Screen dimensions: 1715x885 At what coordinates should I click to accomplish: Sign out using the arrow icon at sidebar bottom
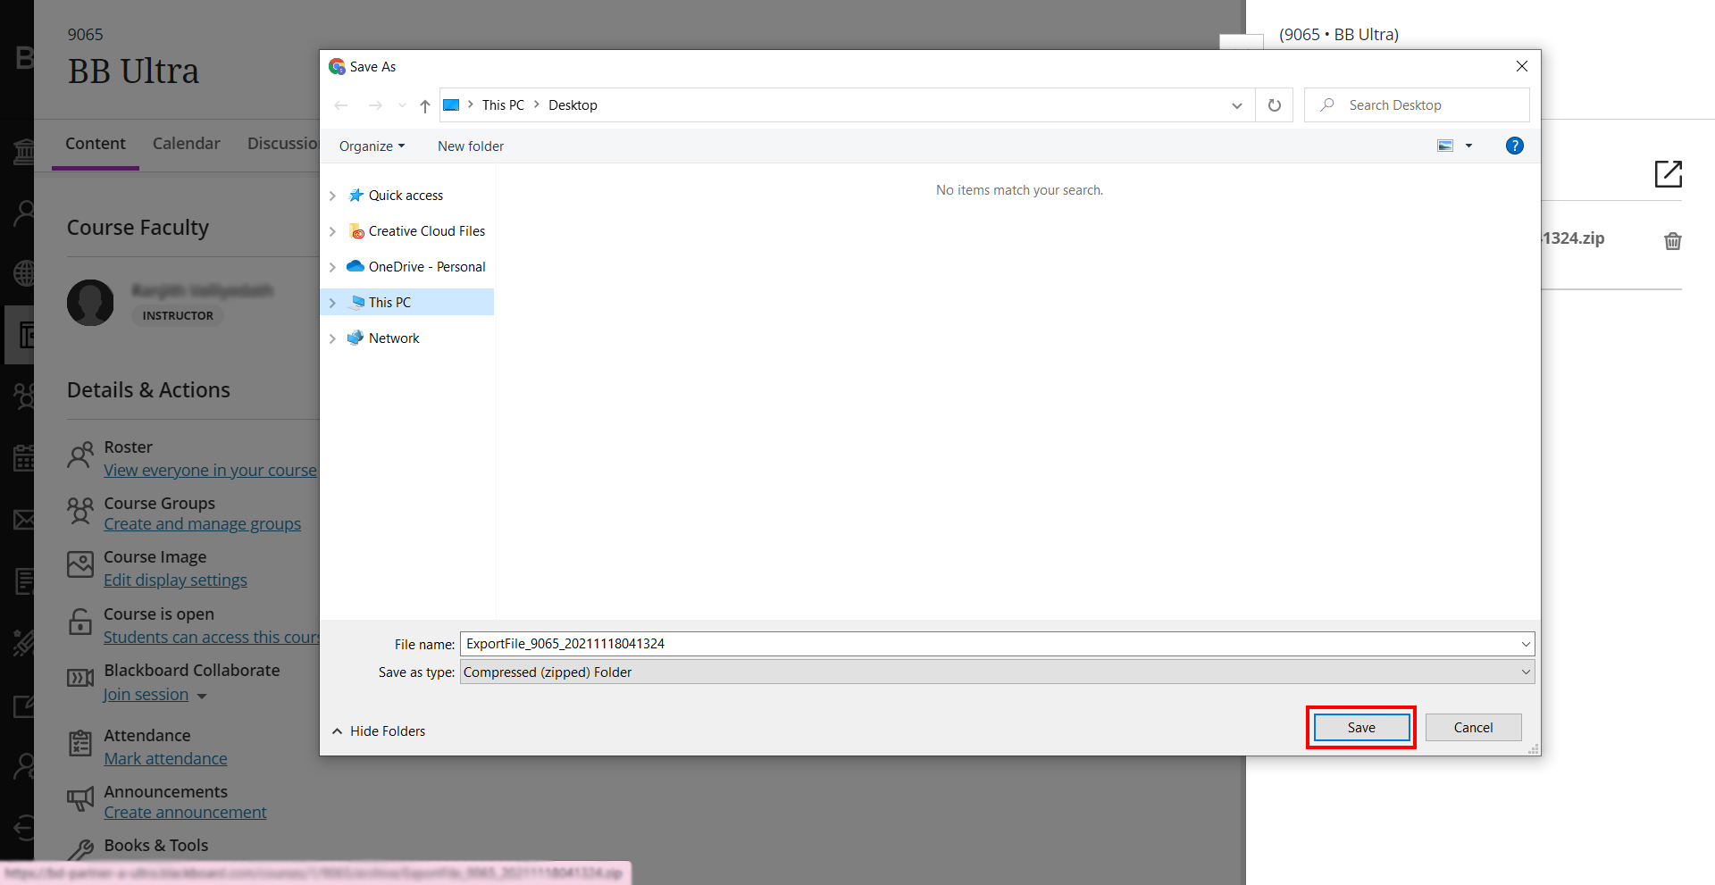22,827
